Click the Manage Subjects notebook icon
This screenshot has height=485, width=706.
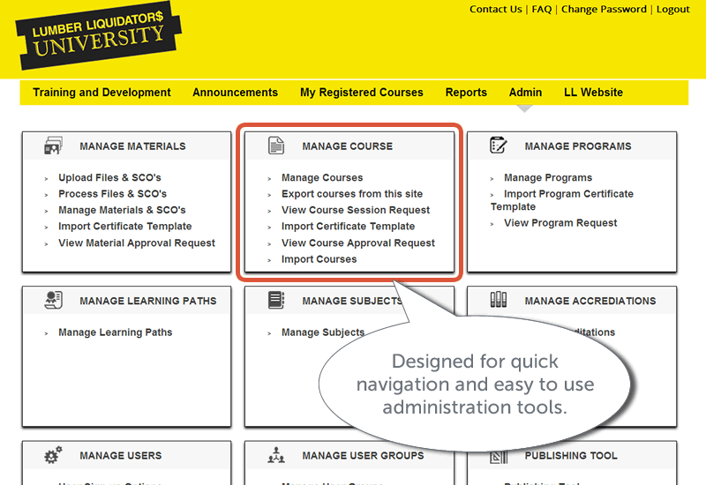tap(276, 300)
